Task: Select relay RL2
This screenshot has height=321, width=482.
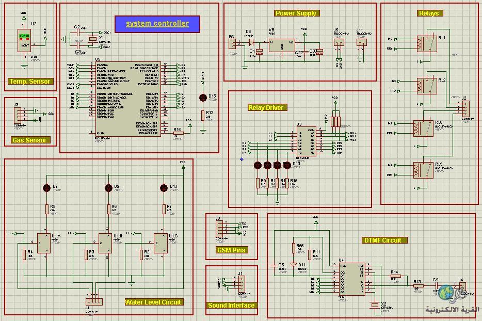Action: tap(427, 86)
